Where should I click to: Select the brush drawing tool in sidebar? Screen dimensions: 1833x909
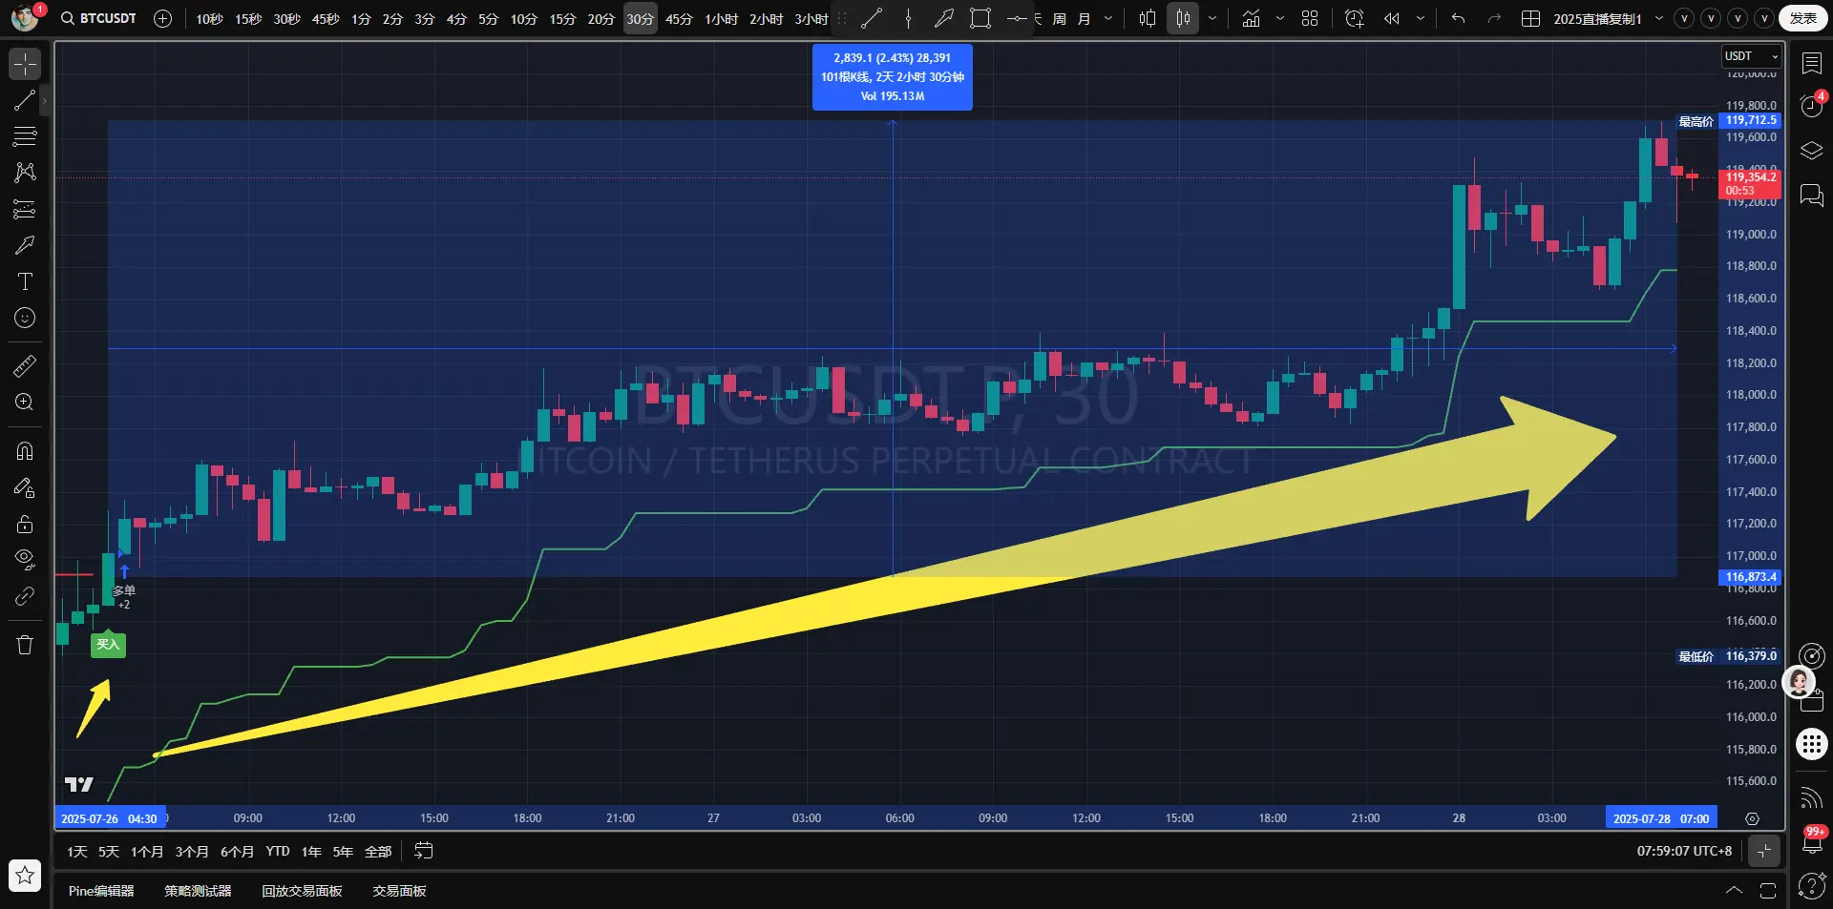coord(25,245)
